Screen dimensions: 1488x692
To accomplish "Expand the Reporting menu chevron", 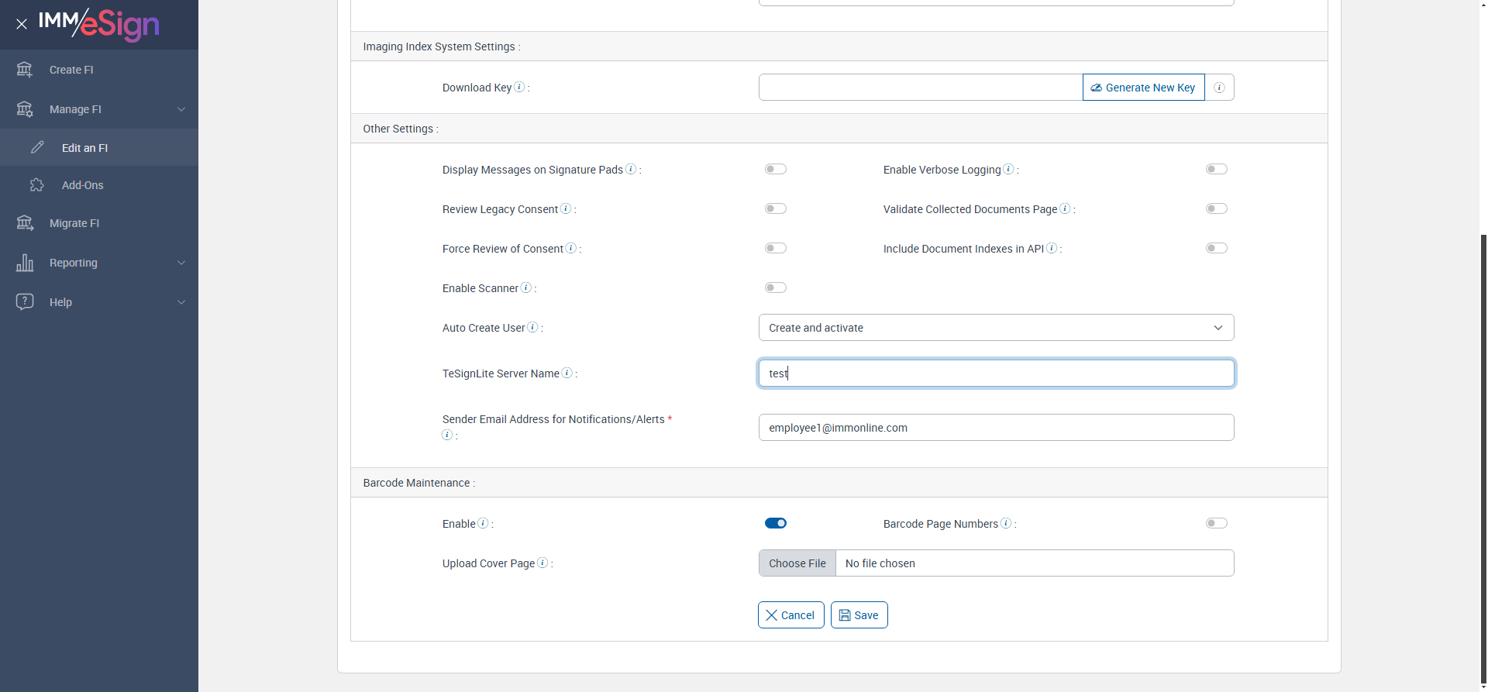I will pos(181,263).
